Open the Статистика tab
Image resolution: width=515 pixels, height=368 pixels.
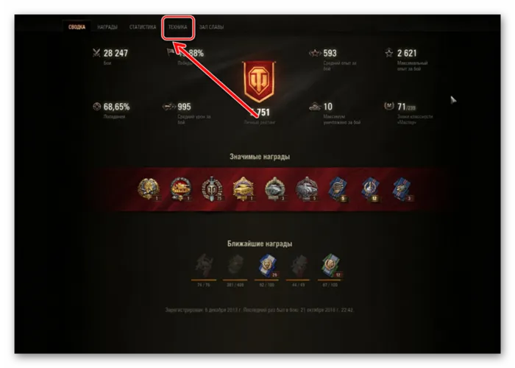point(143,27)
